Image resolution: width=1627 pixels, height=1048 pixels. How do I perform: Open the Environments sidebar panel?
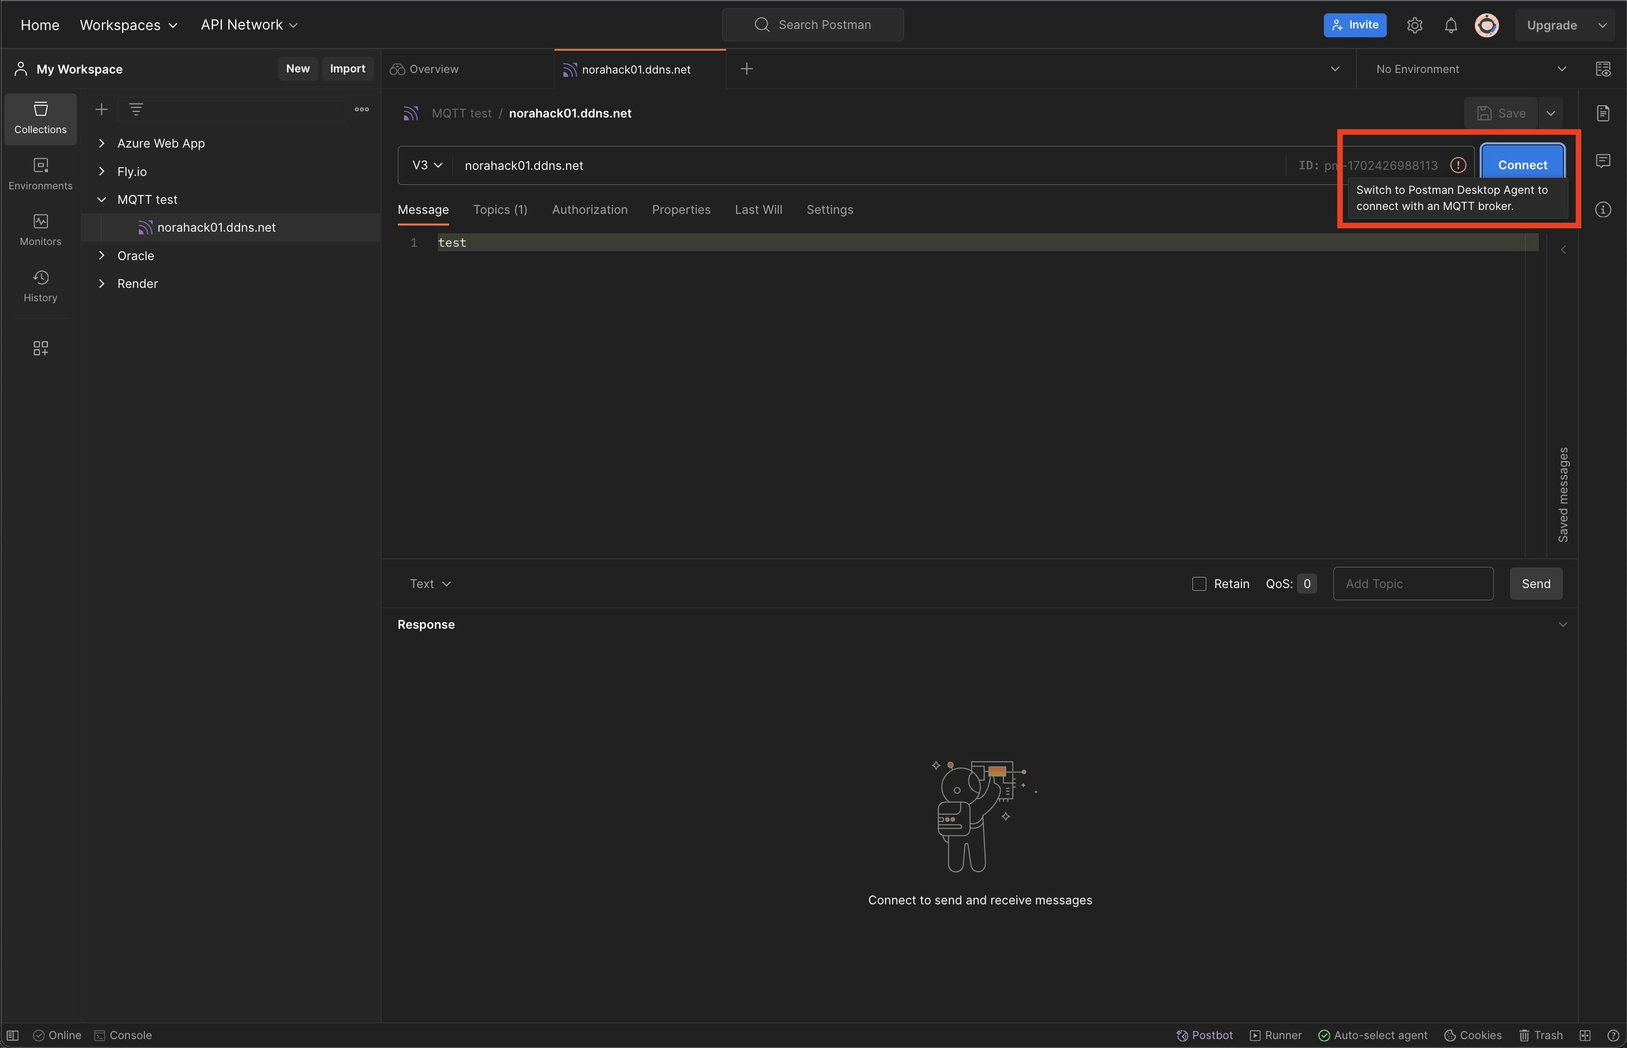click(x=40, y=174)
